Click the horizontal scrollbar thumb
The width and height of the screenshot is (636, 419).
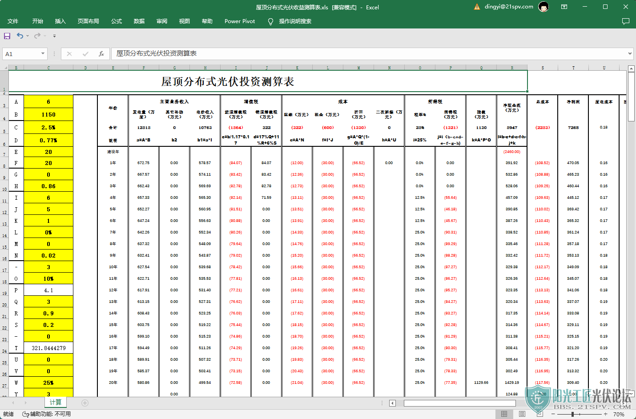pyautogui.click(x=460, y=403)
